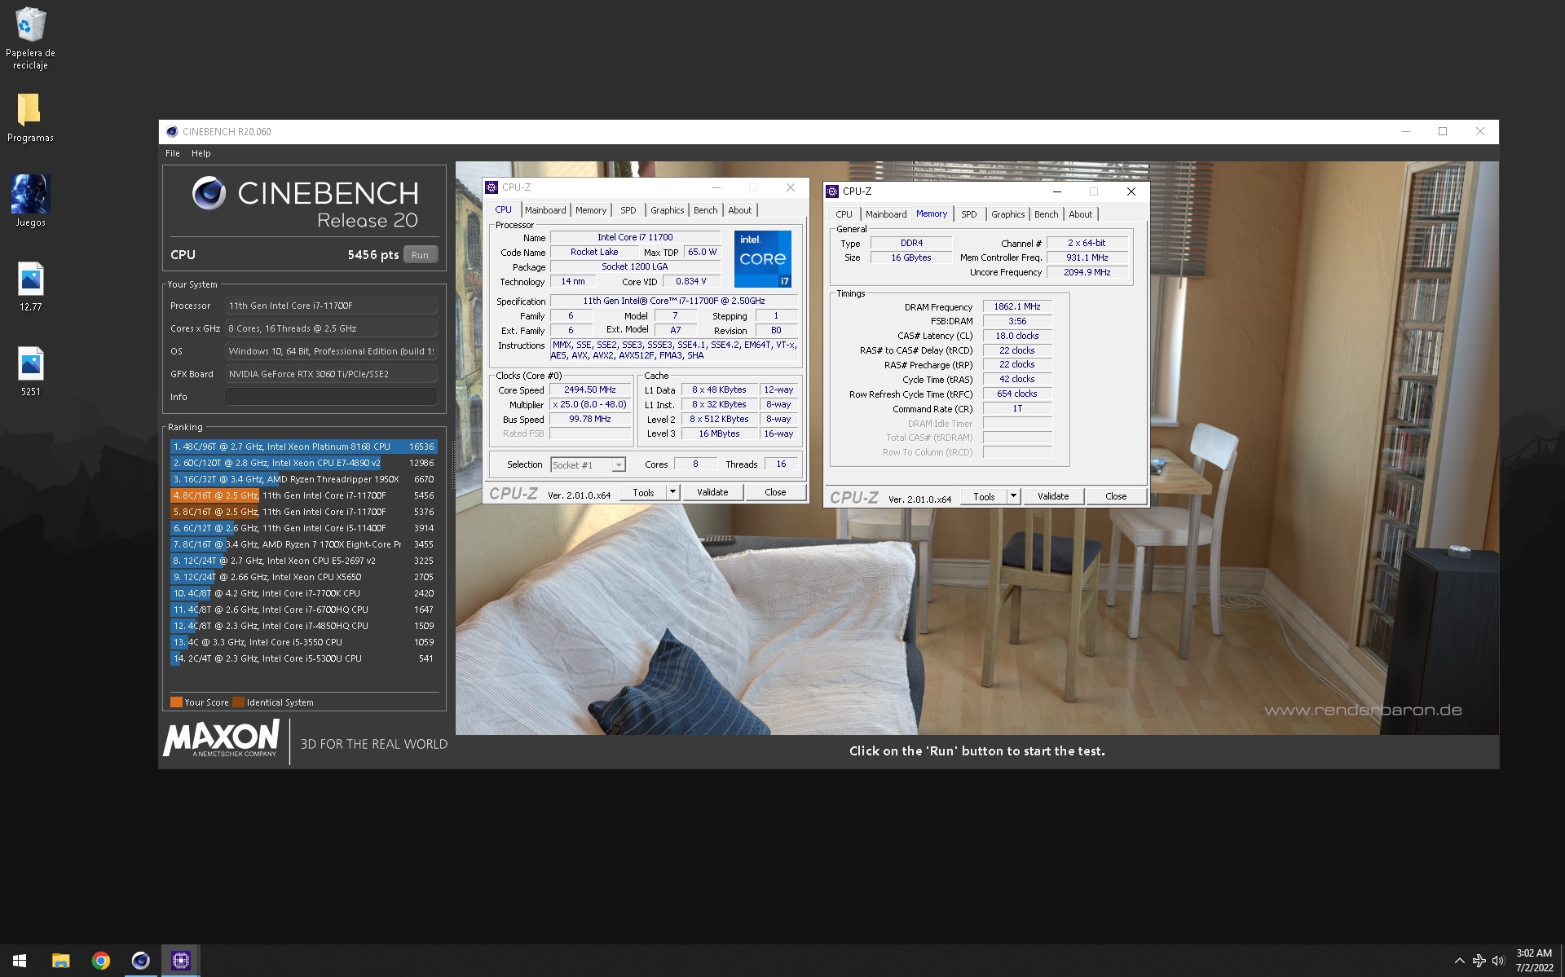Switch to SPD tab in left CPU-Z

tap(628, 210)
